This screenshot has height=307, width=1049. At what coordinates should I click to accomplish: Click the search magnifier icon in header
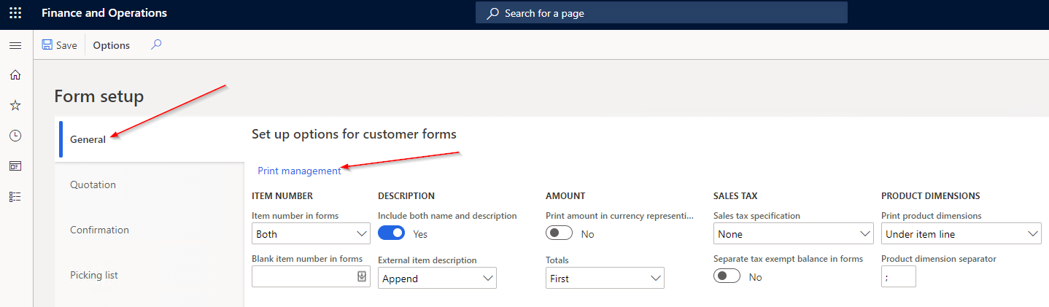pyautogui.click(x=493, y=13)
